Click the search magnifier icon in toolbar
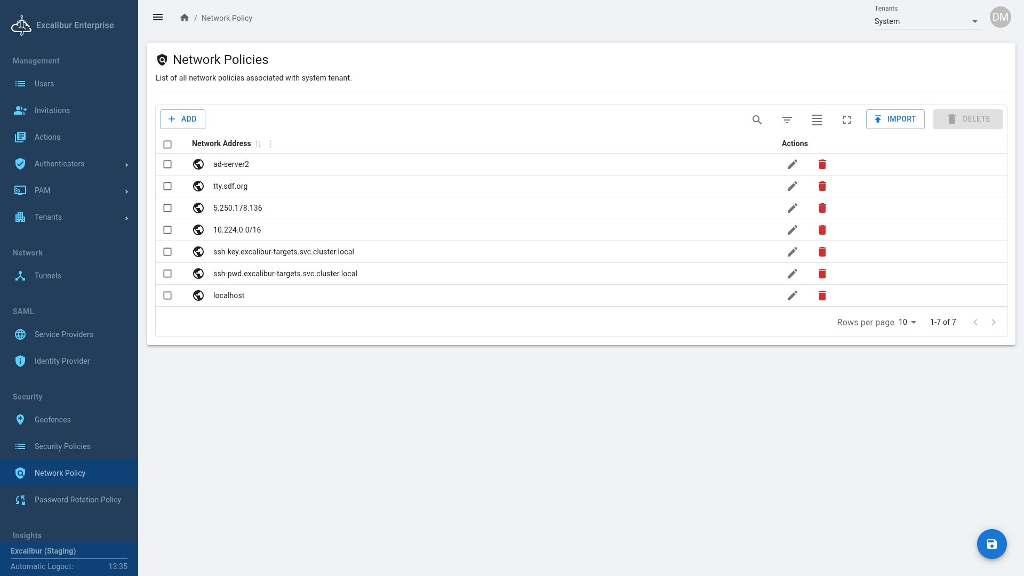Screen dimensions: 1024x576 (x=757, y=119)
